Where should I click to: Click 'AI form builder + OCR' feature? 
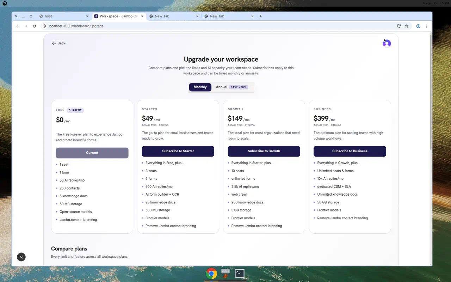162,195
